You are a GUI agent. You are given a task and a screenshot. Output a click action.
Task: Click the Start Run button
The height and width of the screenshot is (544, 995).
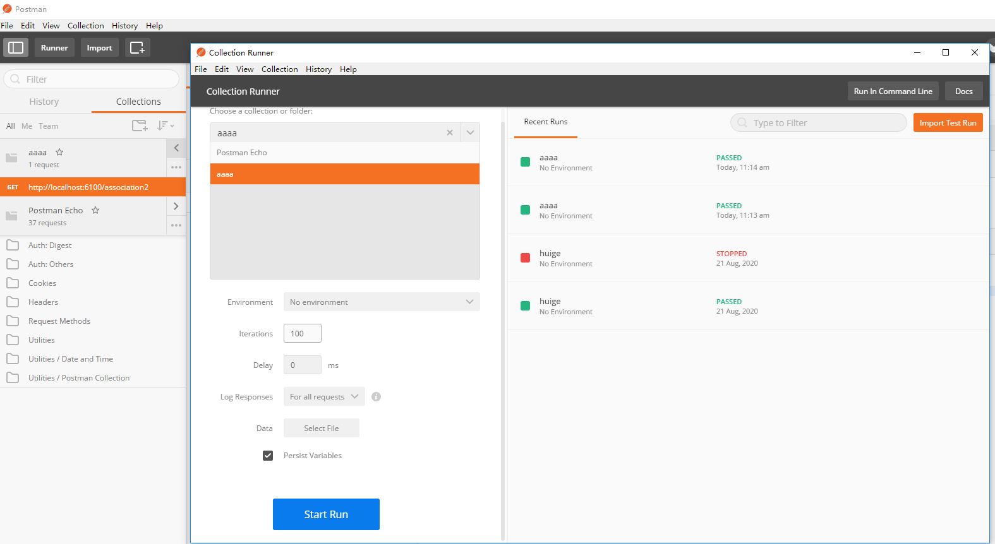click(326, 514)
